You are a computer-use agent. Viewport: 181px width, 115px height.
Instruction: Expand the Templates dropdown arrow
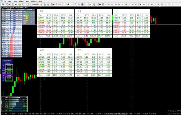click(x=105, y=5)
